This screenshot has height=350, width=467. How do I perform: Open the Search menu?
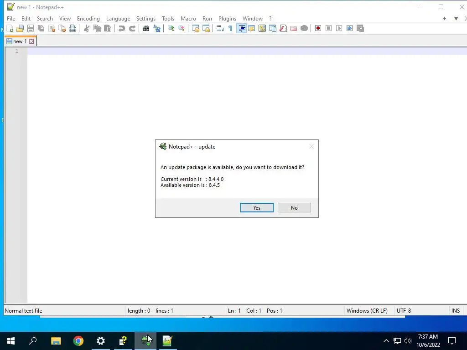point(45,18)
